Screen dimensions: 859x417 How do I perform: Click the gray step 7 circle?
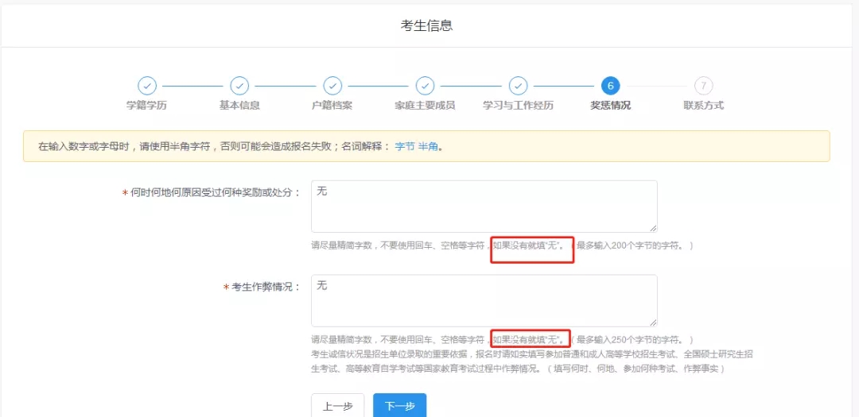coord(703,86)
